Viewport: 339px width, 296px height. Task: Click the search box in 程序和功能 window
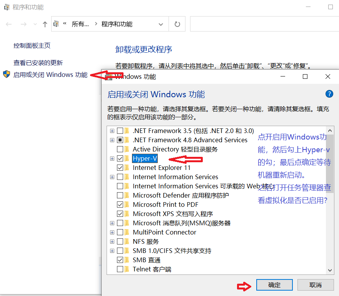click(x=264, y=24)
